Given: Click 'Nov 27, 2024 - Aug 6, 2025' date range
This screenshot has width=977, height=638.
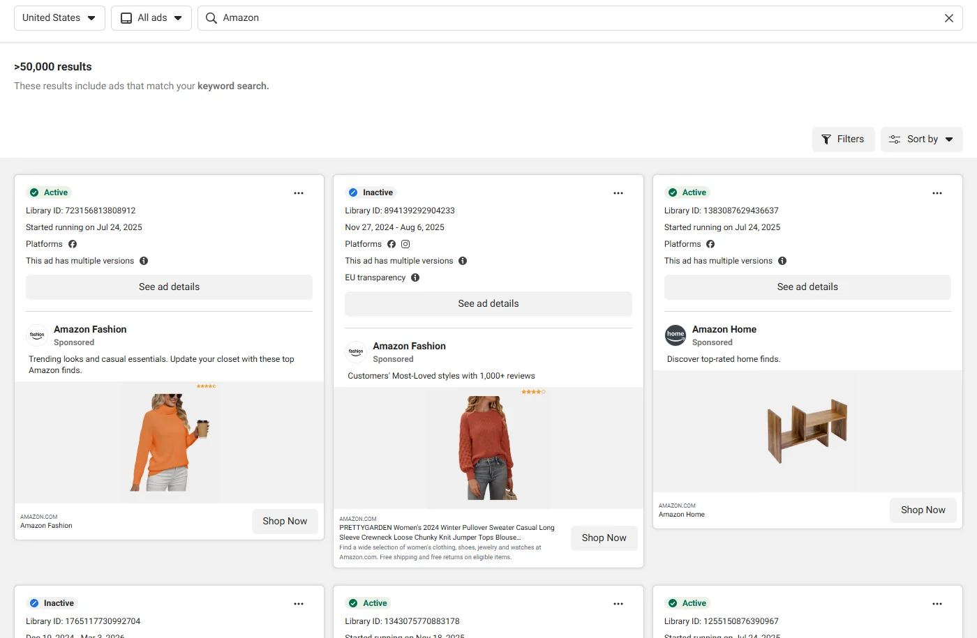Looking at the screenshot, I should tap(395, 227).
